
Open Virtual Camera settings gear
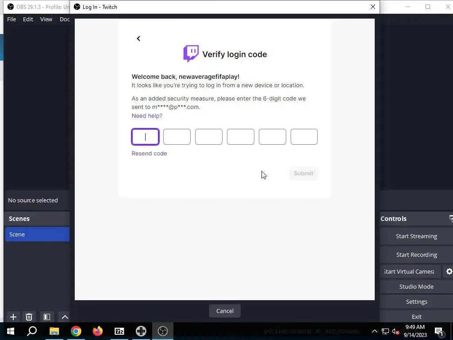pyautogui.click(x=449, y=271)
